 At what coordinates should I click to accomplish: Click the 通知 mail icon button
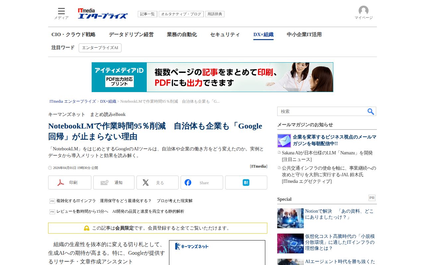pyautogui.click(x=114, y=183)
